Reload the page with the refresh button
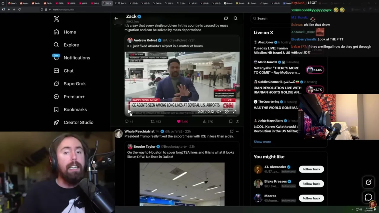379x213 pixels. tap(20, 9)
